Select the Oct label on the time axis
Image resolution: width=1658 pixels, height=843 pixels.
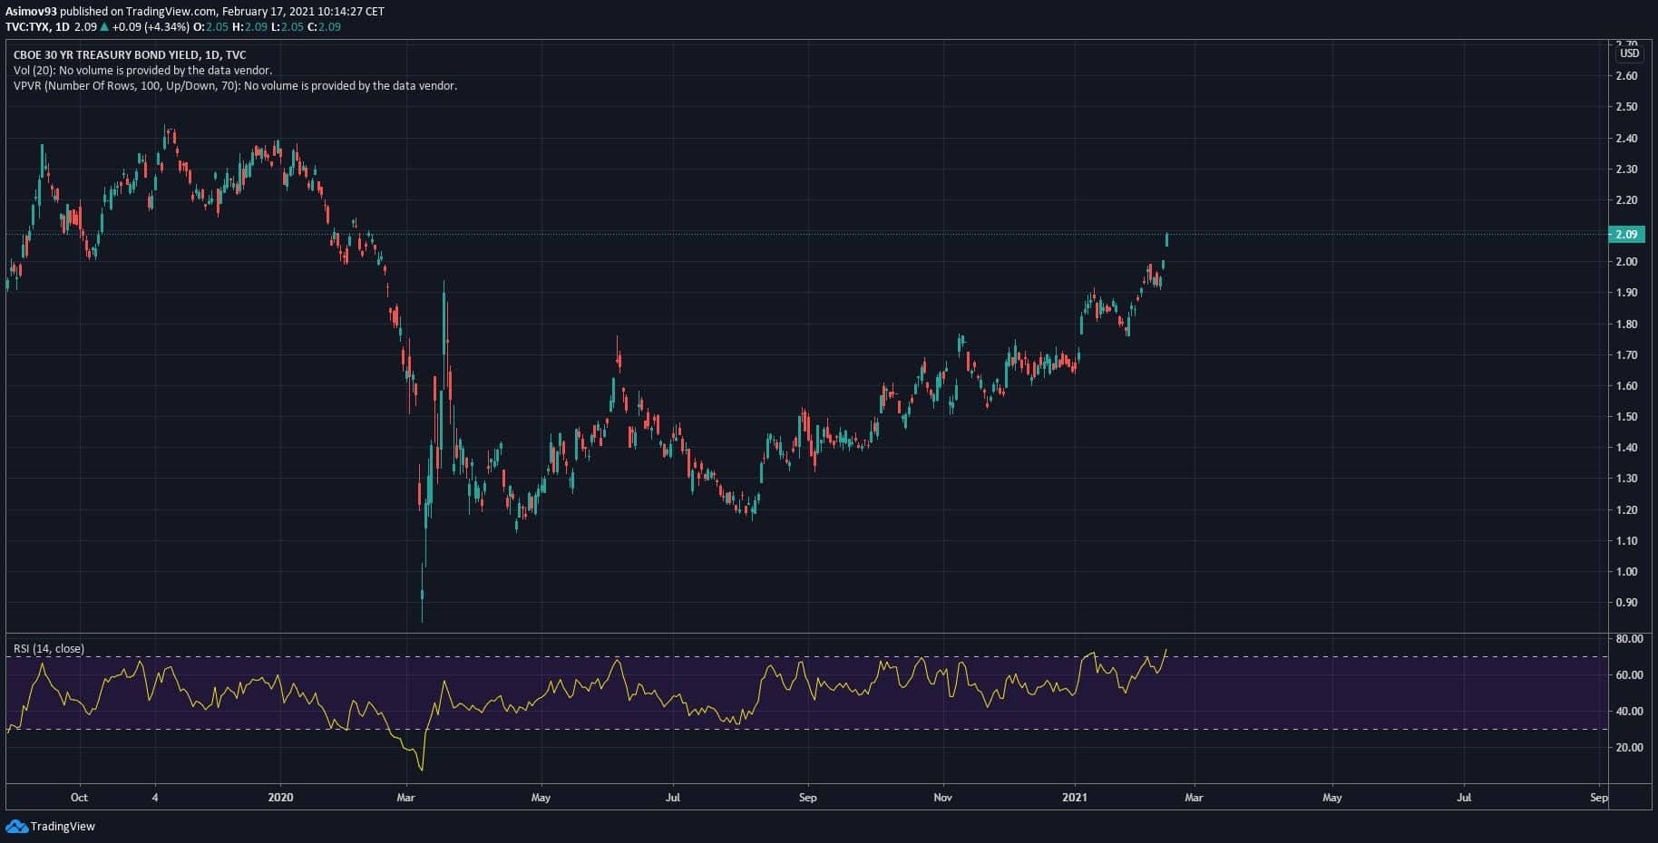[79, 798]
